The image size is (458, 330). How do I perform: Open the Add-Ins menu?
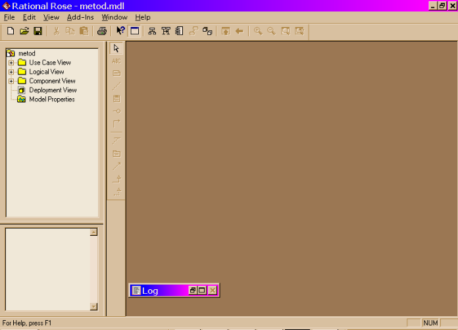point(80,17)
